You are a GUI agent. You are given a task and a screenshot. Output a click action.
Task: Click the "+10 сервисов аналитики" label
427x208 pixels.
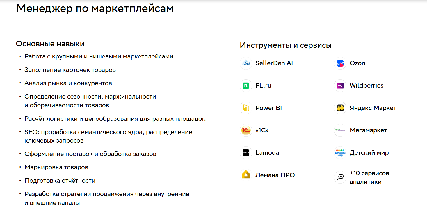pos(369,177)
